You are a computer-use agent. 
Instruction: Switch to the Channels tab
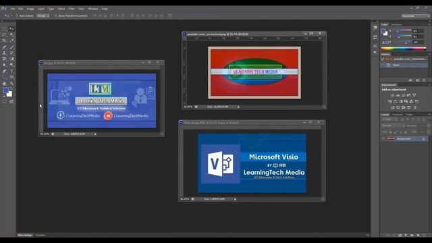coord(397,114)
